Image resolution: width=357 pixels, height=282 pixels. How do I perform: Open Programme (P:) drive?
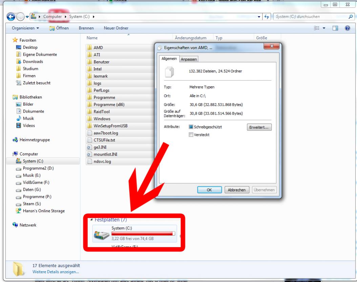37,197
